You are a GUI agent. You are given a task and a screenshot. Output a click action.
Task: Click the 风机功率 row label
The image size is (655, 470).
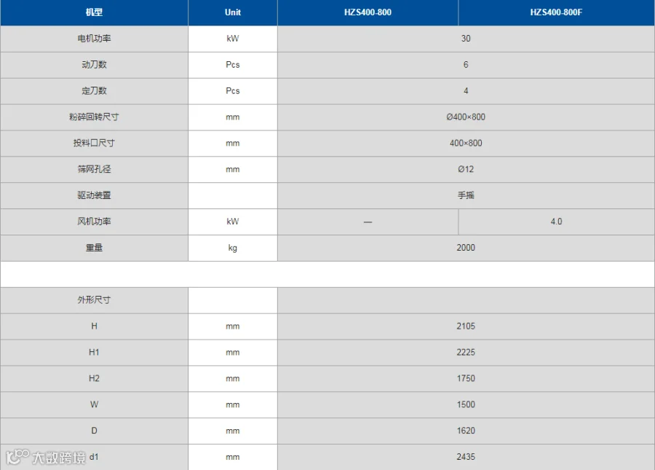click(94, 222)
